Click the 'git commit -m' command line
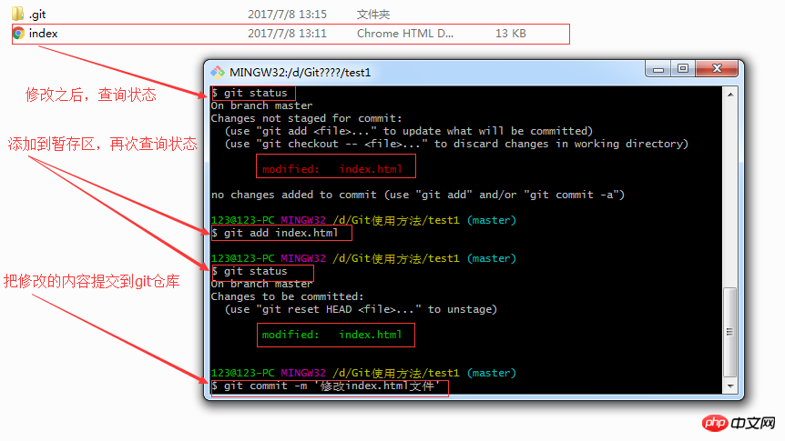 pos(326,386)
